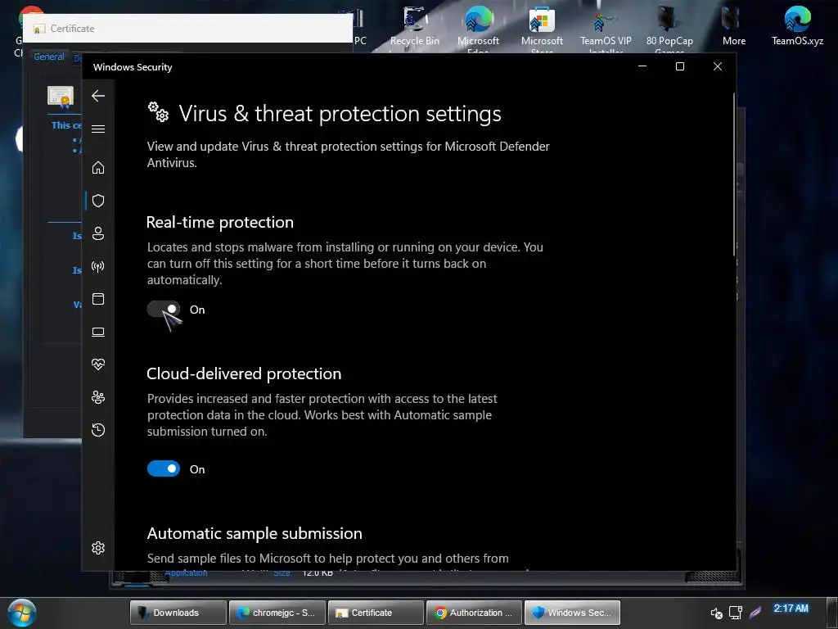Open the More desktop icon

[734, 27]
